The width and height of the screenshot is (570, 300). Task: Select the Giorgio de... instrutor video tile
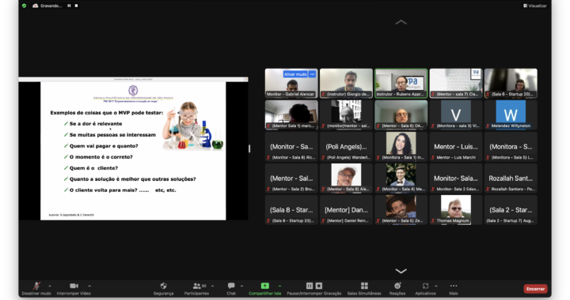coord(346,84)
